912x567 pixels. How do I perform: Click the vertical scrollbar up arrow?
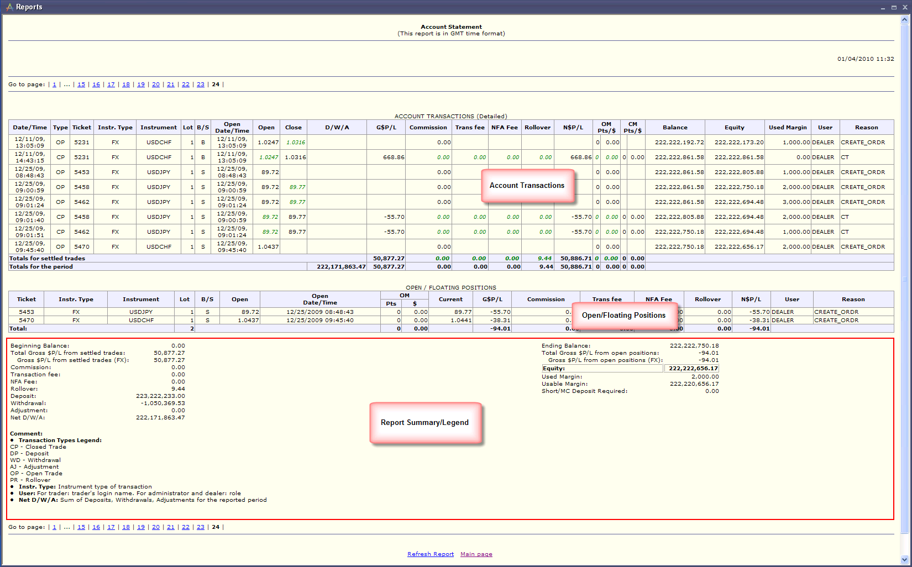[905, 20]
